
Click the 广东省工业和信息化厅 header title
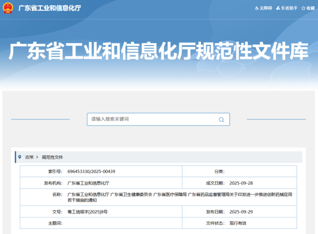(50, 8)
